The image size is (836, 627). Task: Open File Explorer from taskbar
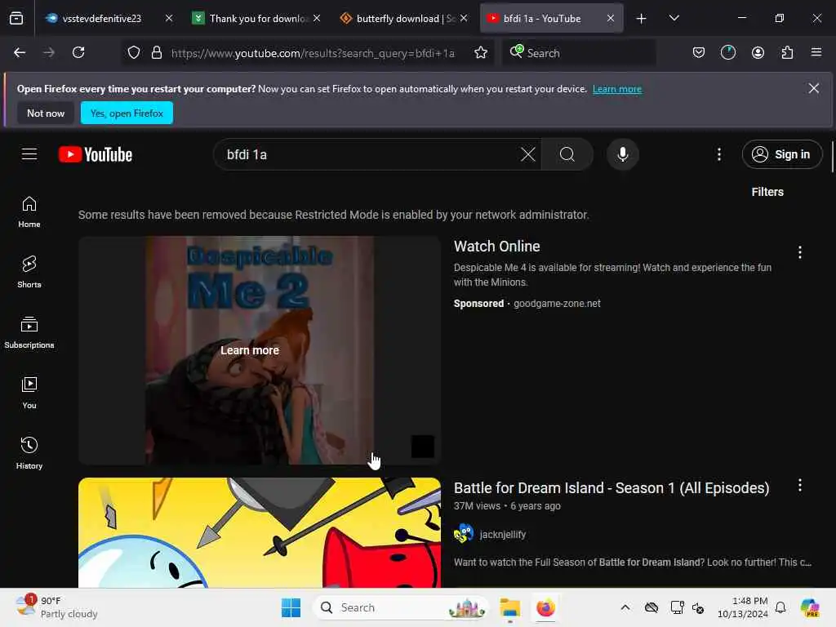click(x=509, y=607)
